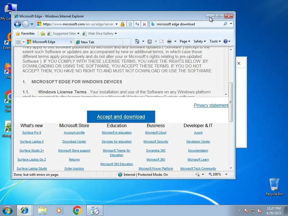Open a blank new tab button
The height and width of the screenshot is (216, 288).
tap(127, 42)
